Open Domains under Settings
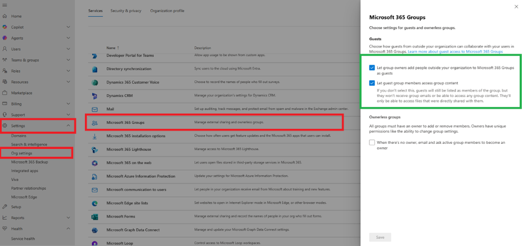 pos(18,136)
